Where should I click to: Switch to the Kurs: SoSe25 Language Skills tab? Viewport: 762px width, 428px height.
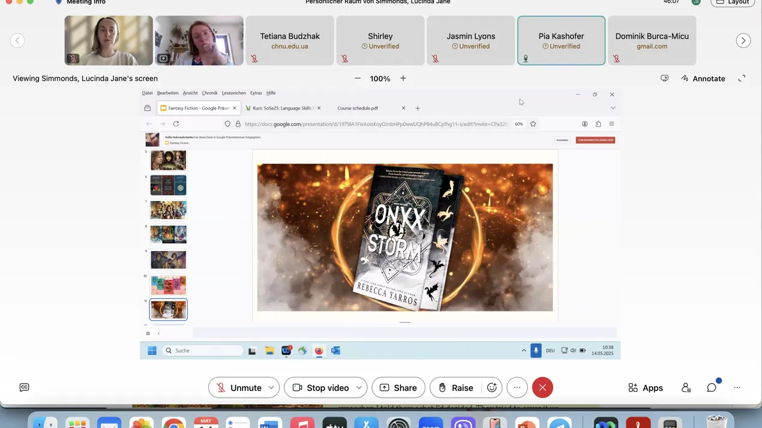(283, 108)
